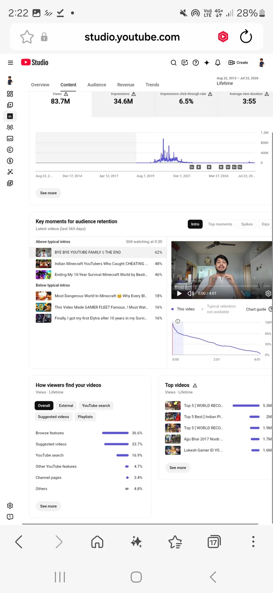
Task: Switch to the Audience tab
Action: [97, 85]
